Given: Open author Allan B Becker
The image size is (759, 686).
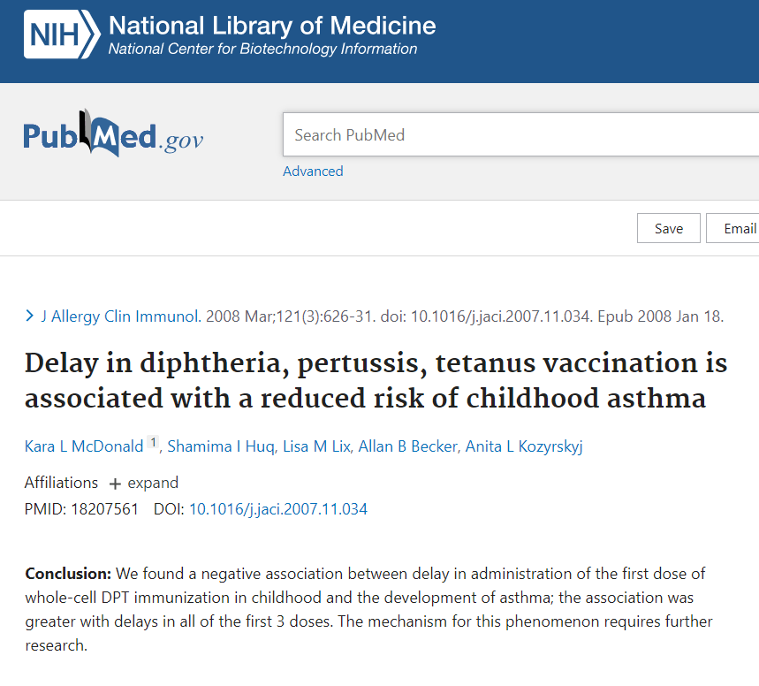Looking at the screenshot, I should [x=408, y=446].
